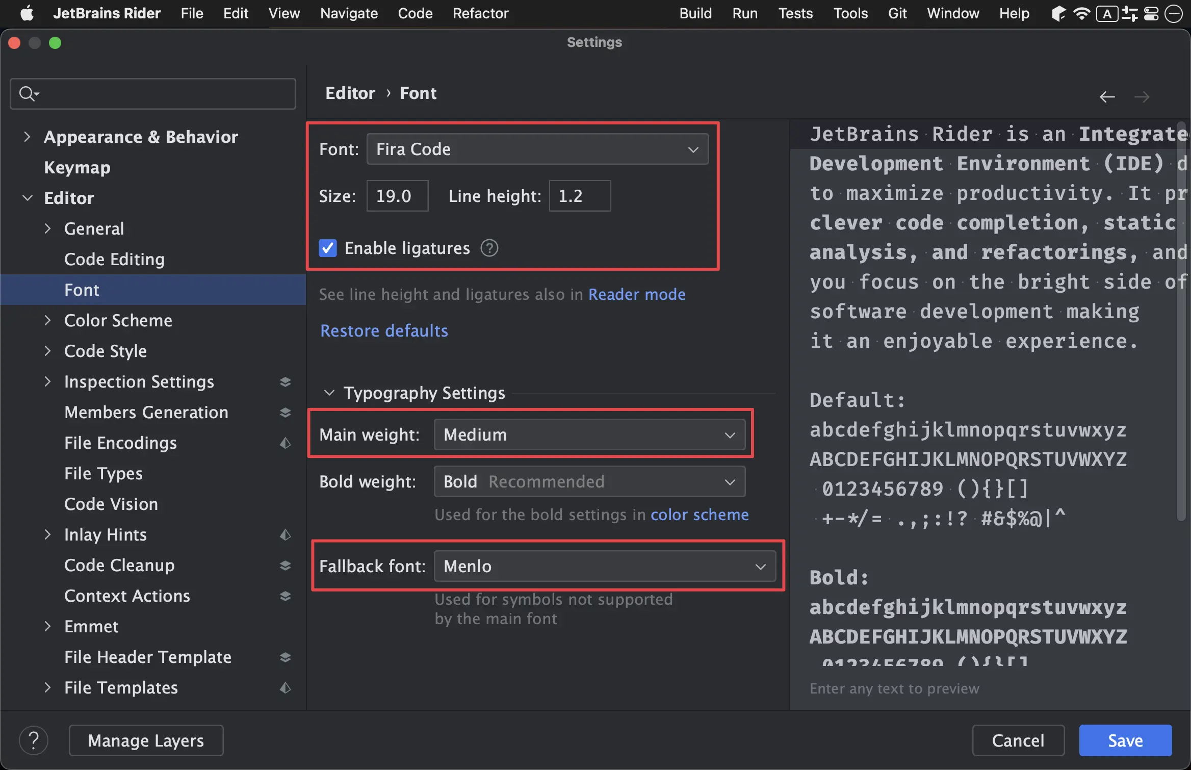
Task: Toggle the Enable ligatures checkbox
Action: click(x=328, y=248)
